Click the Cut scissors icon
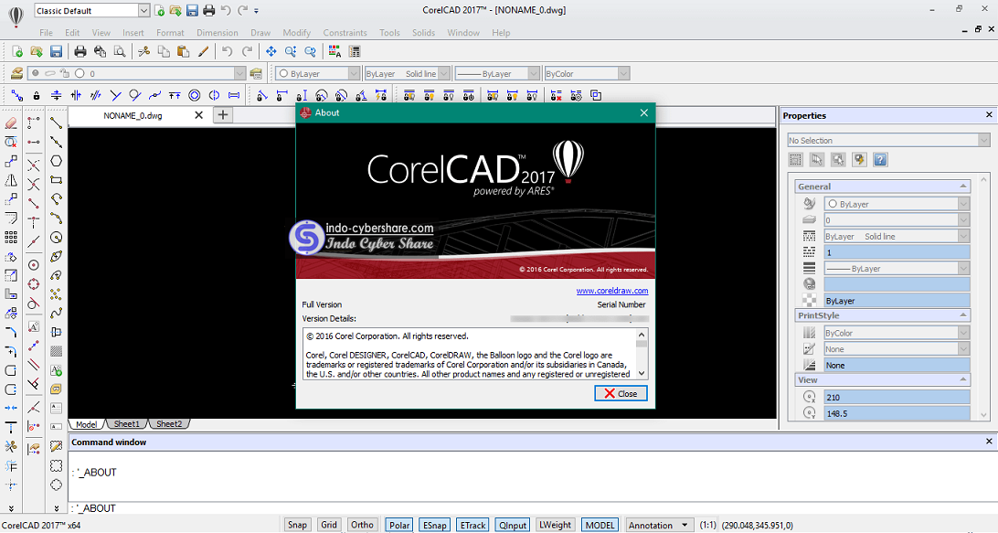The height and width of the screenshot is (533, 998). 143,51
